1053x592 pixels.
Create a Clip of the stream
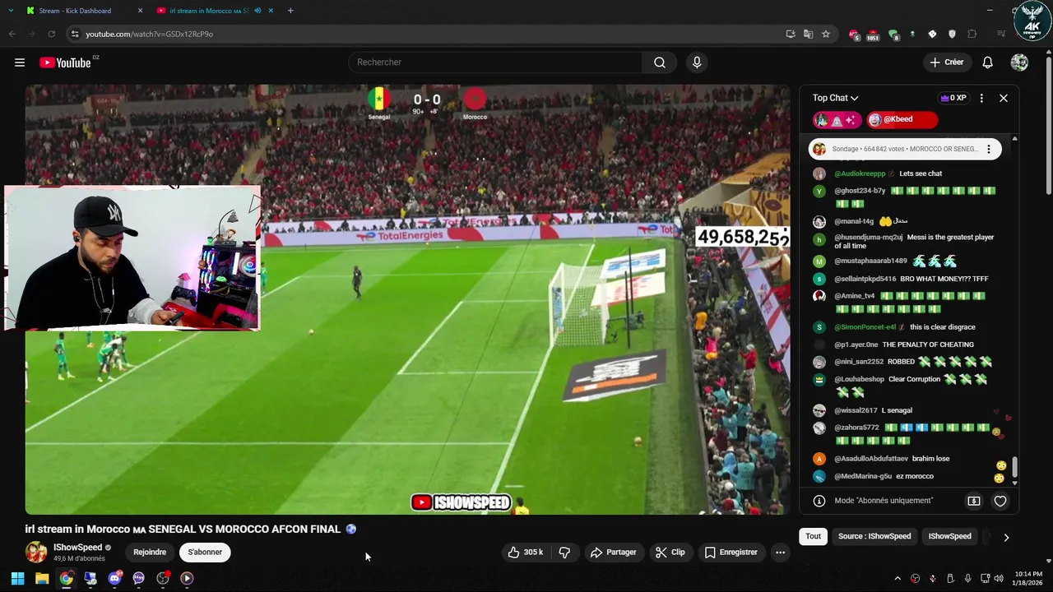click(x=670, y=553)
